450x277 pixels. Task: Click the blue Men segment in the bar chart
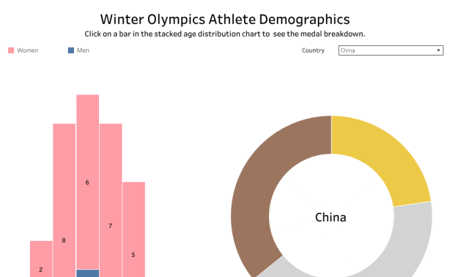coord(87,273)
